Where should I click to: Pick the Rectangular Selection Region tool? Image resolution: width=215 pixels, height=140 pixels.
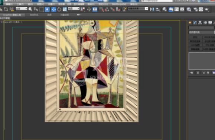(41, 9)
